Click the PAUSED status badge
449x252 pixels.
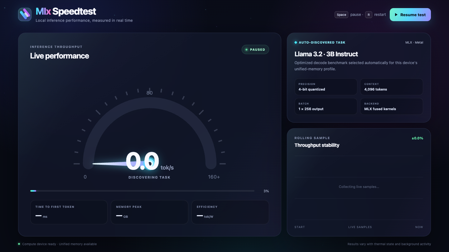click(255, 49)
